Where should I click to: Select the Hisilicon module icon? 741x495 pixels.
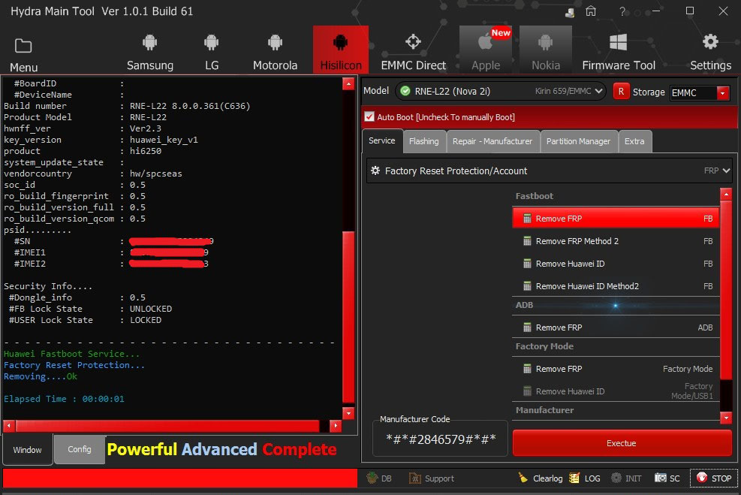click(340, 43)
